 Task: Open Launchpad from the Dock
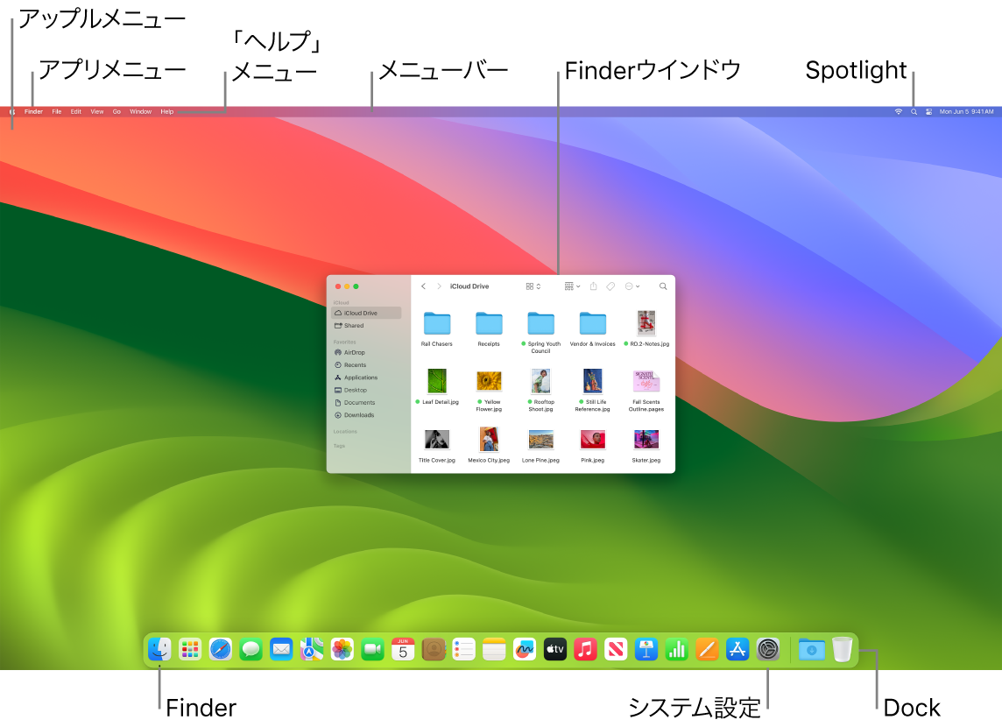pos(189,649)
